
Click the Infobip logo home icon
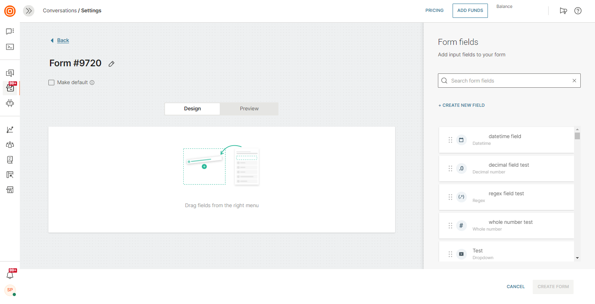pyautogui.click(x=10, y=11)
